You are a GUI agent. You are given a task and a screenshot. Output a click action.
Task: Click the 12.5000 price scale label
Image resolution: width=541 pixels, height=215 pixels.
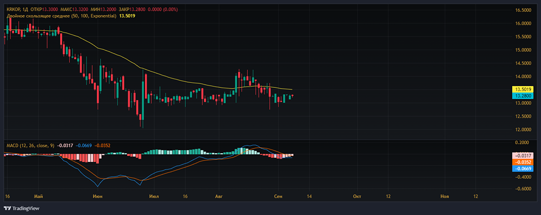tap(523, 116)
